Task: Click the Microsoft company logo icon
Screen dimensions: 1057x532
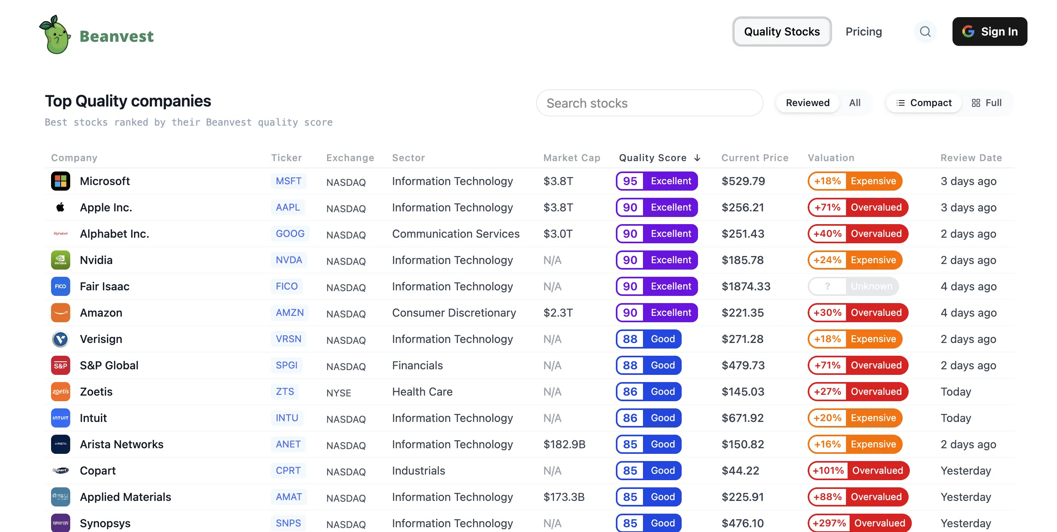Action: [x=60, y=181]
